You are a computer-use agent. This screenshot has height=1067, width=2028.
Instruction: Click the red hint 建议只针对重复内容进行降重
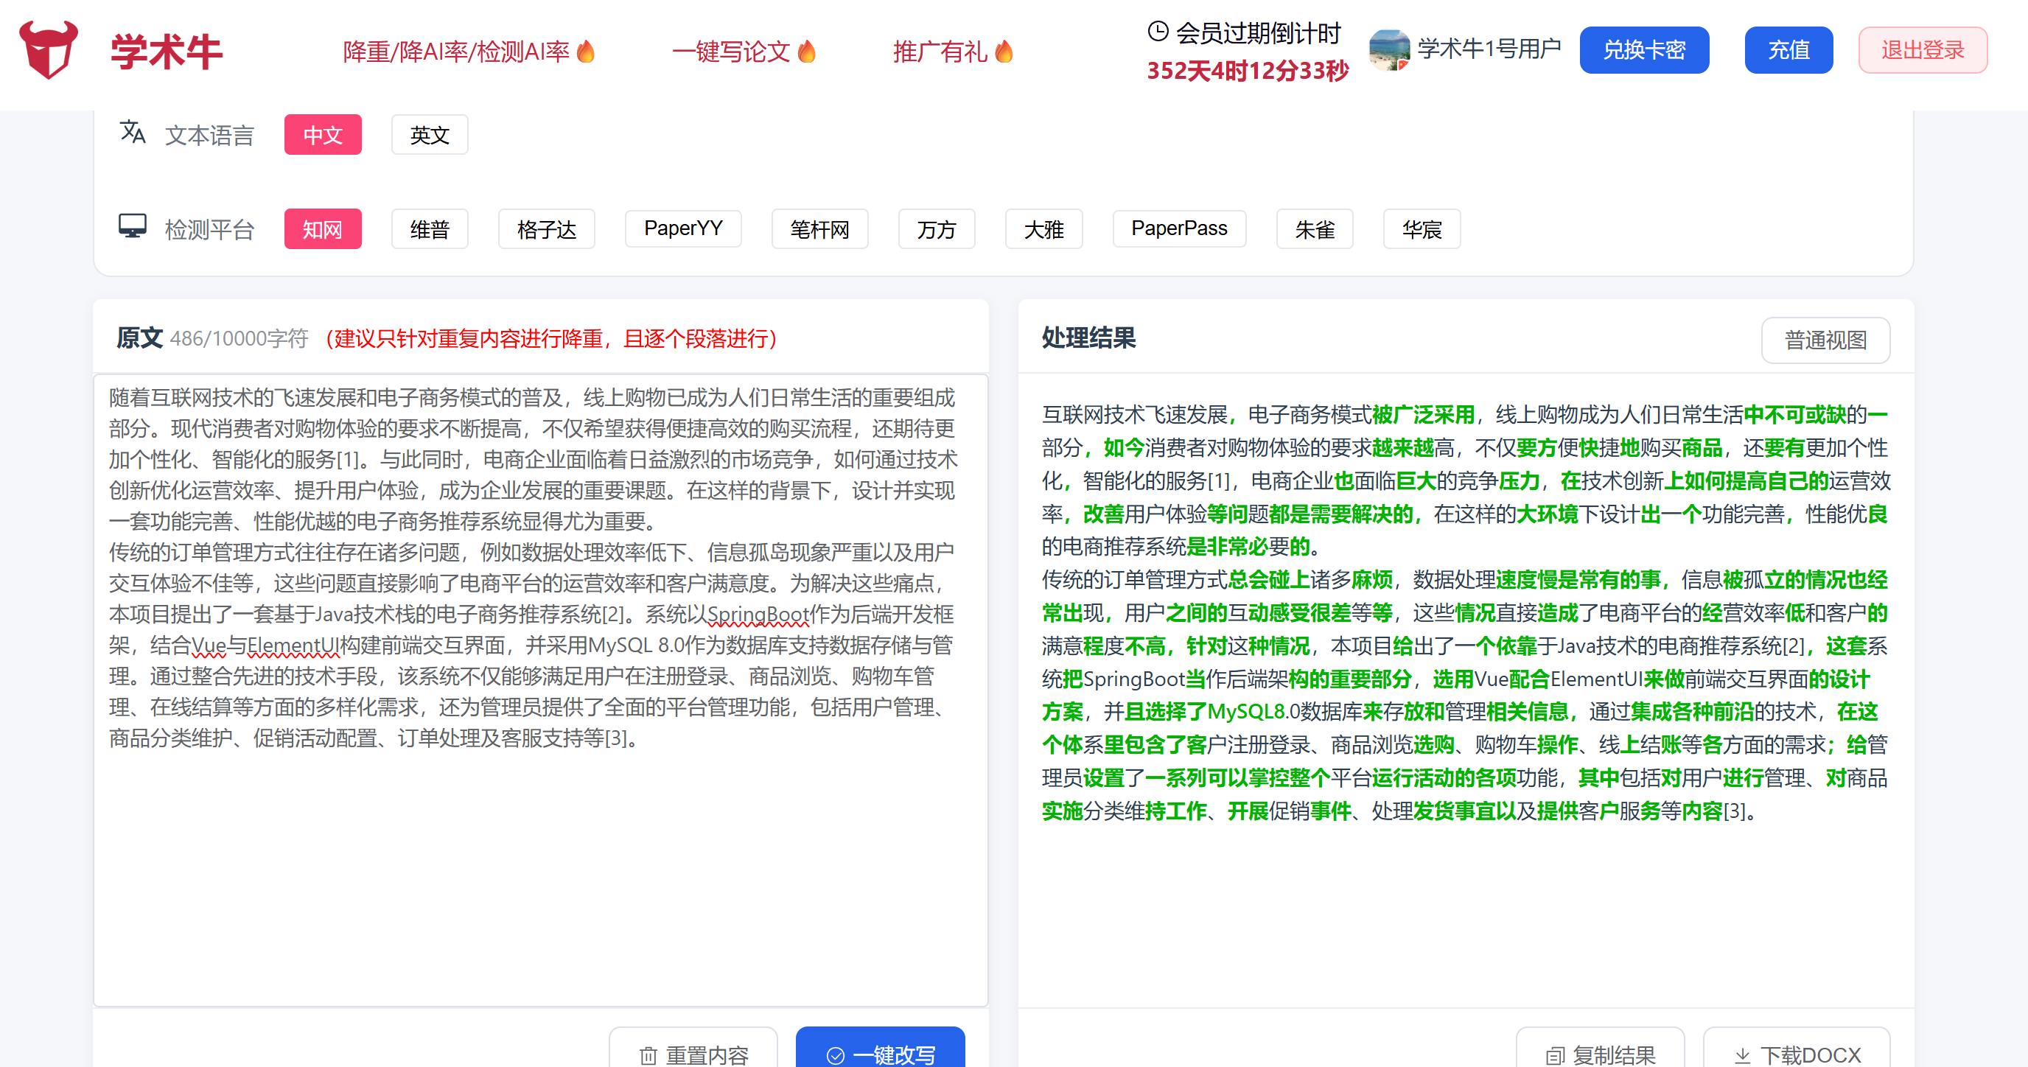(553, 339)
